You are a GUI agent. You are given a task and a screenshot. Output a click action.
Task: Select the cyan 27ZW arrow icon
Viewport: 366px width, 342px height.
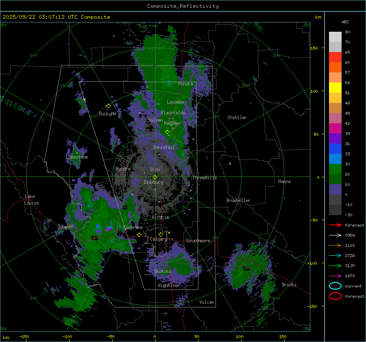(335, 255)
